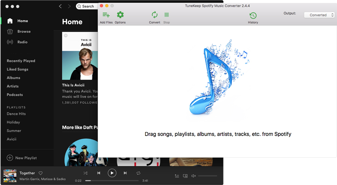Toggle repeat mode in Spotify
This screenshot has height=185, width=337.
(139, 173)
